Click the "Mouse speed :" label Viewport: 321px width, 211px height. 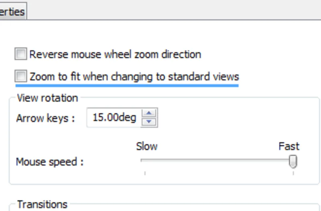(49, 162)
